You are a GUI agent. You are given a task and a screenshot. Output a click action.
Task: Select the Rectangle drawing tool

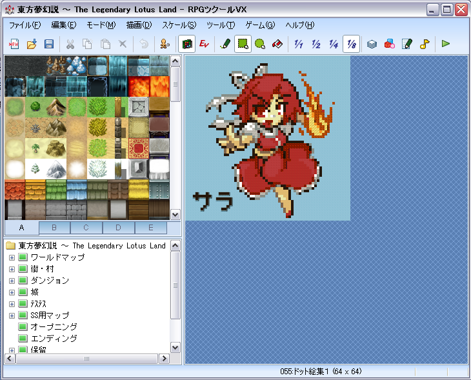243,44
